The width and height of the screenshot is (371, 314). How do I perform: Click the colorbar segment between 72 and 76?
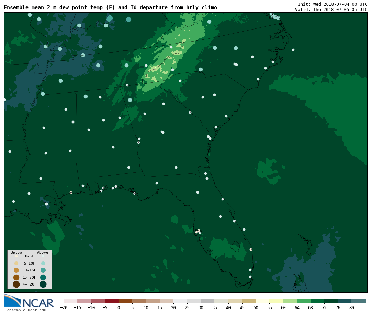[x=331, y=301]
